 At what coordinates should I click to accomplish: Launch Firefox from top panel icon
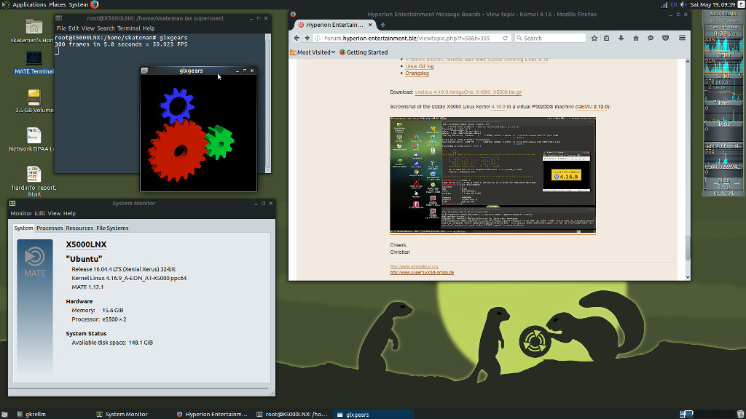point(95,4)
